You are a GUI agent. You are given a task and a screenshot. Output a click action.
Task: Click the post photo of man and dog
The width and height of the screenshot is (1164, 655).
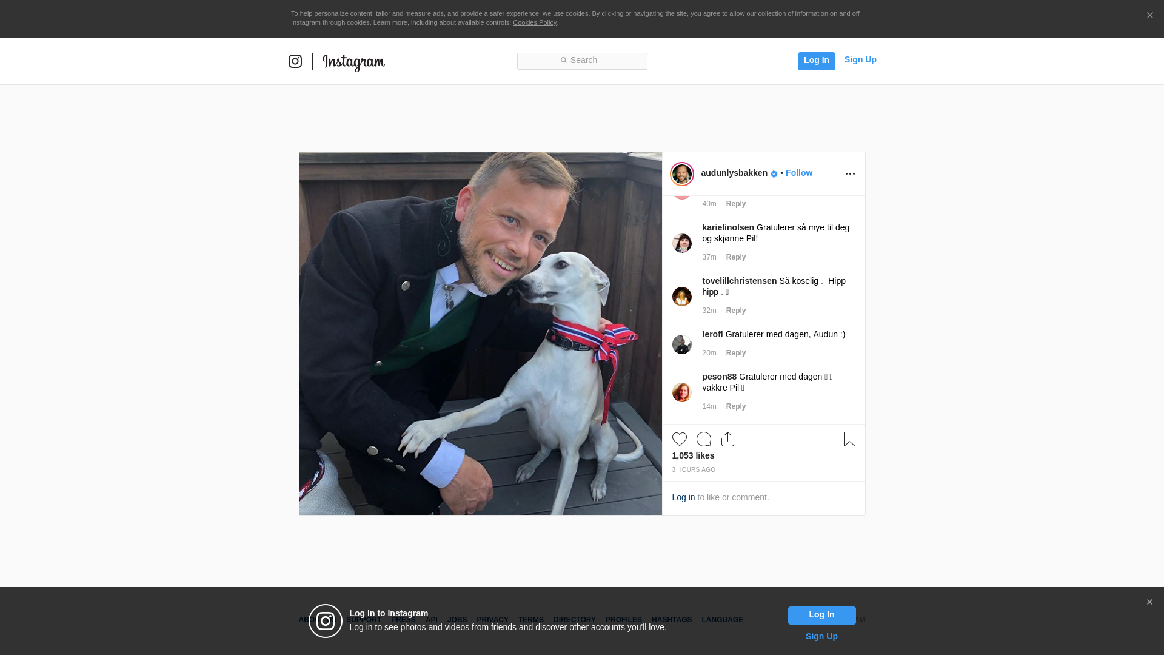tap(480, 334)
